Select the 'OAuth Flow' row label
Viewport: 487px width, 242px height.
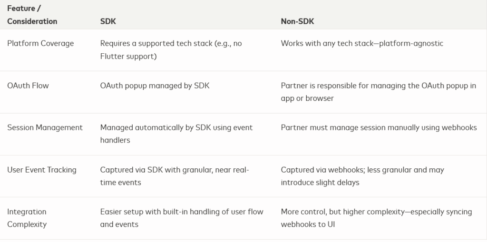tap(28, 86)
